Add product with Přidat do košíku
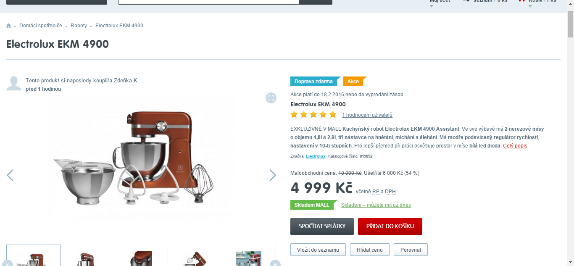 390,226
